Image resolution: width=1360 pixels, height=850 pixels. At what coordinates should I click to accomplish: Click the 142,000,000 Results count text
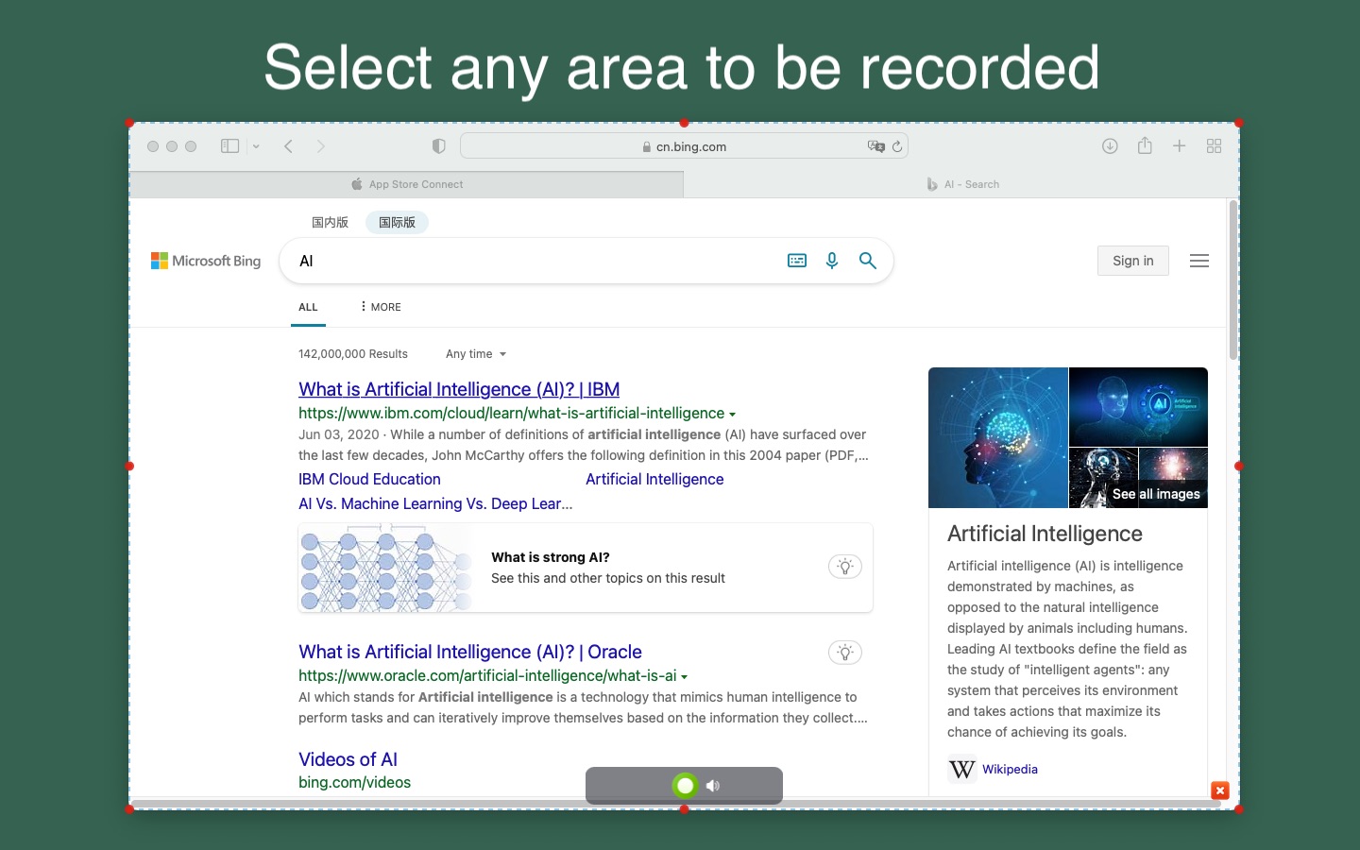353,354
